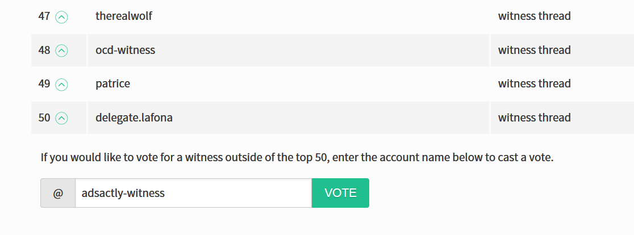Open patrice account profile
This screenshot has height=235, width=634.
click(x=113, y=83)
